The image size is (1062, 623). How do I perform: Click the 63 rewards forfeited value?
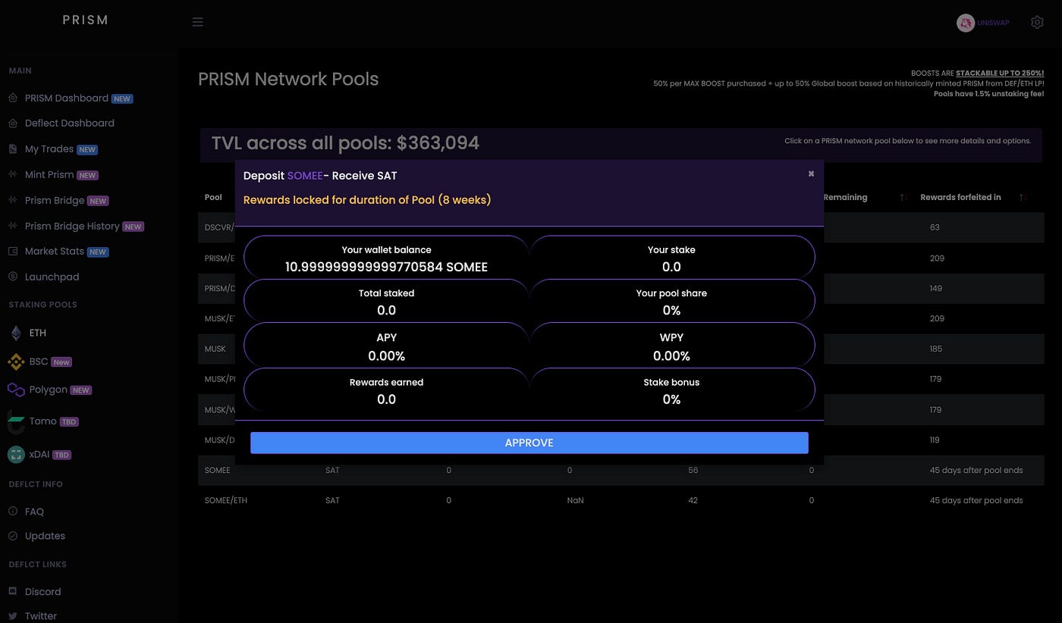[935, 227]
